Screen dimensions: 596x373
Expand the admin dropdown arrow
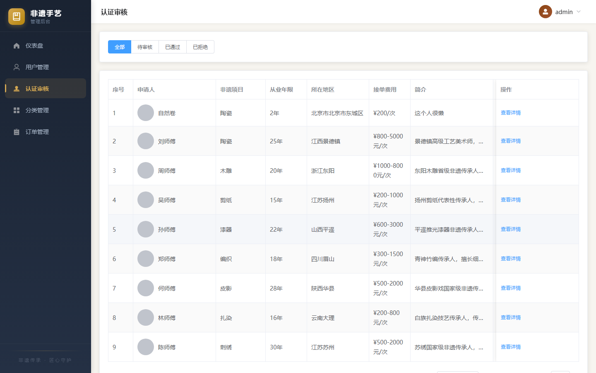click(579, 12)
